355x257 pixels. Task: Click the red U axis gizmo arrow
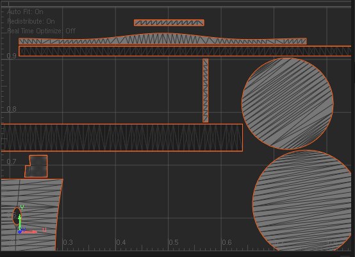coord(31,232)
